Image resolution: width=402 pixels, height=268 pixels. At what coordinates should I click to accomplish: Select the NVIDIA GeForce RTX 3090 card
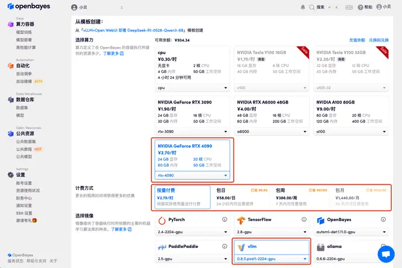coord(192,116)
